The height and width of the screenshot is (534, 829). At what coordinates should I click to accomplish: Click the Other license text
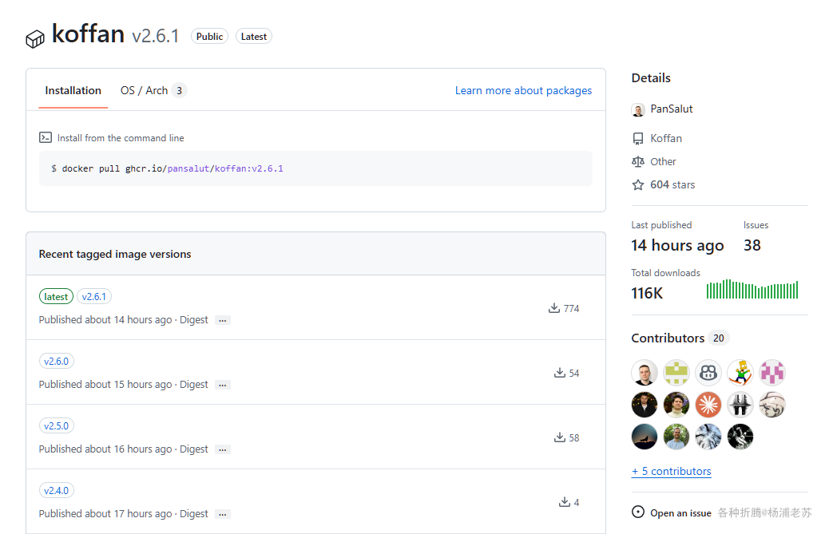(663, 161)
